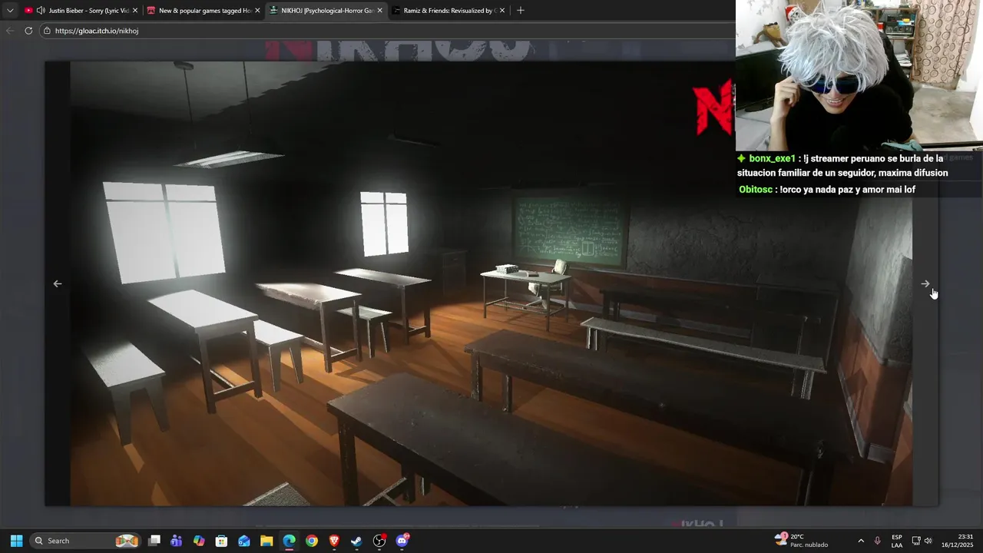Go to the previous screenshot in the lightbox
This screenshot has height=553, width=983.
click(58, 283)
